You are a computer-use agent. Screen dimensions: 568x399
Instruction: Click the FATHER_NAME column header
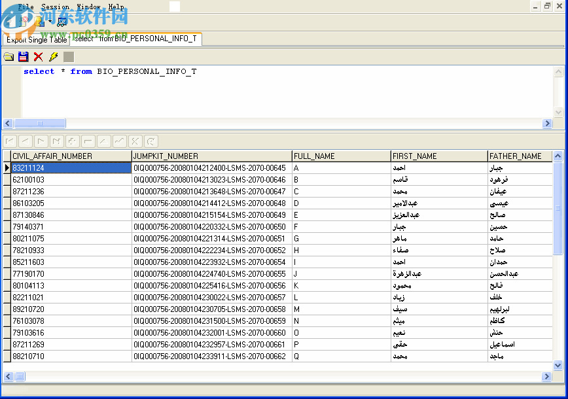tap(520, 156)
